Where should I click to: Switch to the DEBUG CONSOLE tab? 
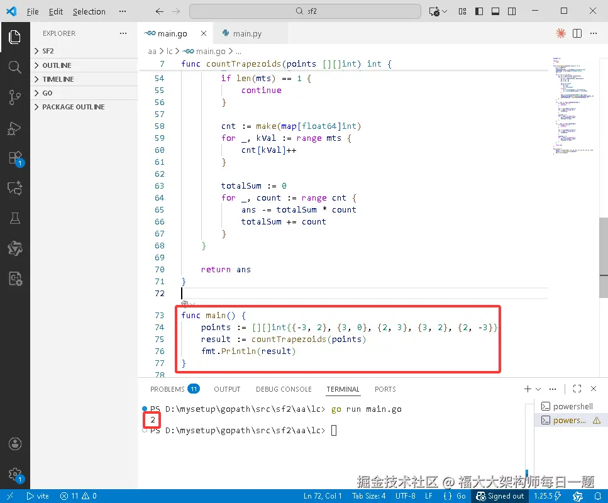284,389
